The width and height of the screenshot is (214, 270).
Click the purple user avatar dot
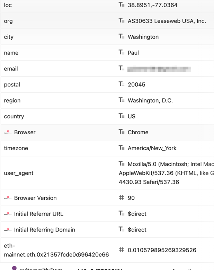click(x=15, y=268)
